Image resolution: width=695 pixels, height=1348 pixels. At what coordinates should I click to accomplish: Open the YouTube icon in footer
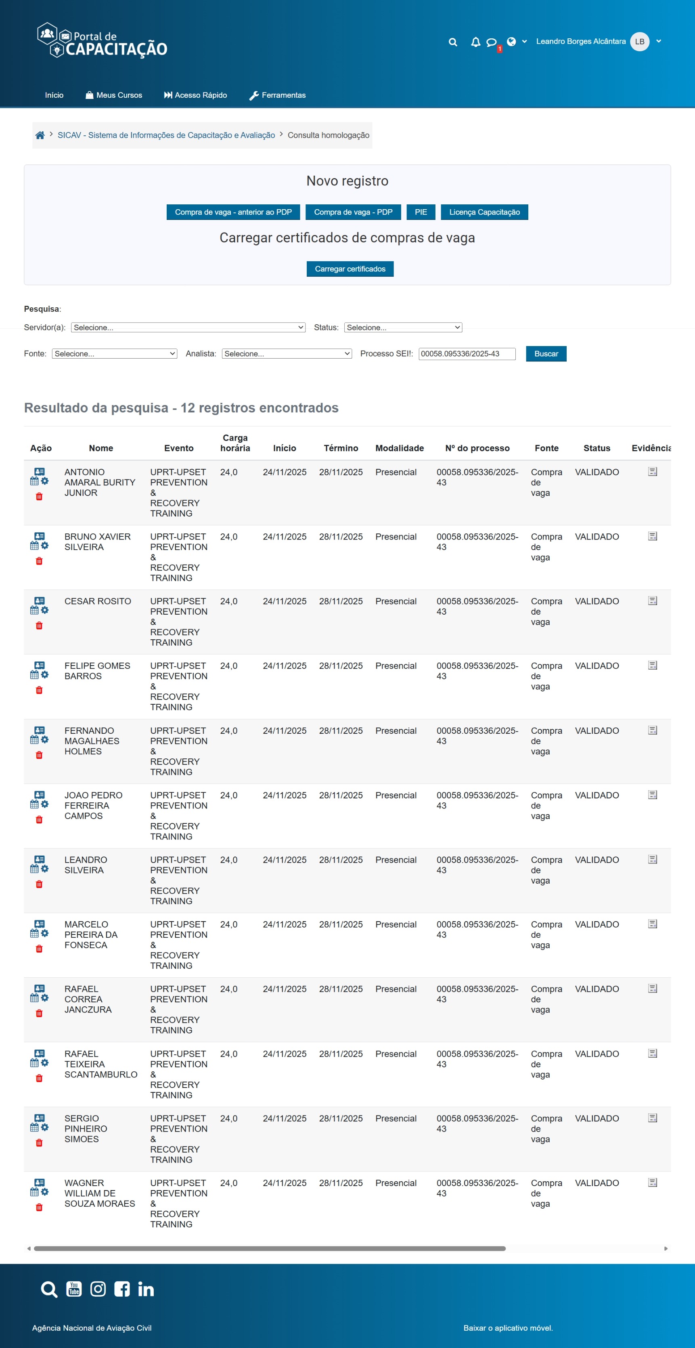(x=74, y=1289)
